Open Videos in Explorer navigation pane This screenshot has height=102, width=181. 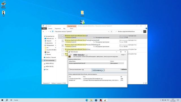point(48,52)
